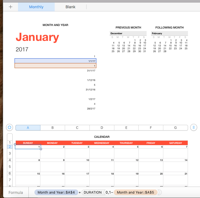Click the MONDAY header cell
200x198 pixels.
(52, 143)
